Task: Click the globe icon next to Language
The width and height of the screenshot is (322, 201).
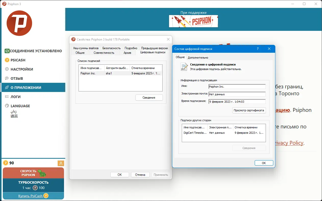Action: (7, 106)
